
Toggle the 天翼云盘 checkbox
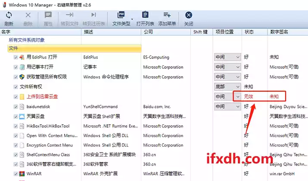[16, 117]
